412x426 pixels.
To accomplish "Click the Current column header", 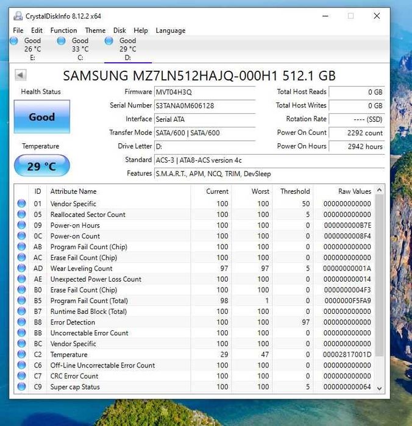I will (211, 191).
